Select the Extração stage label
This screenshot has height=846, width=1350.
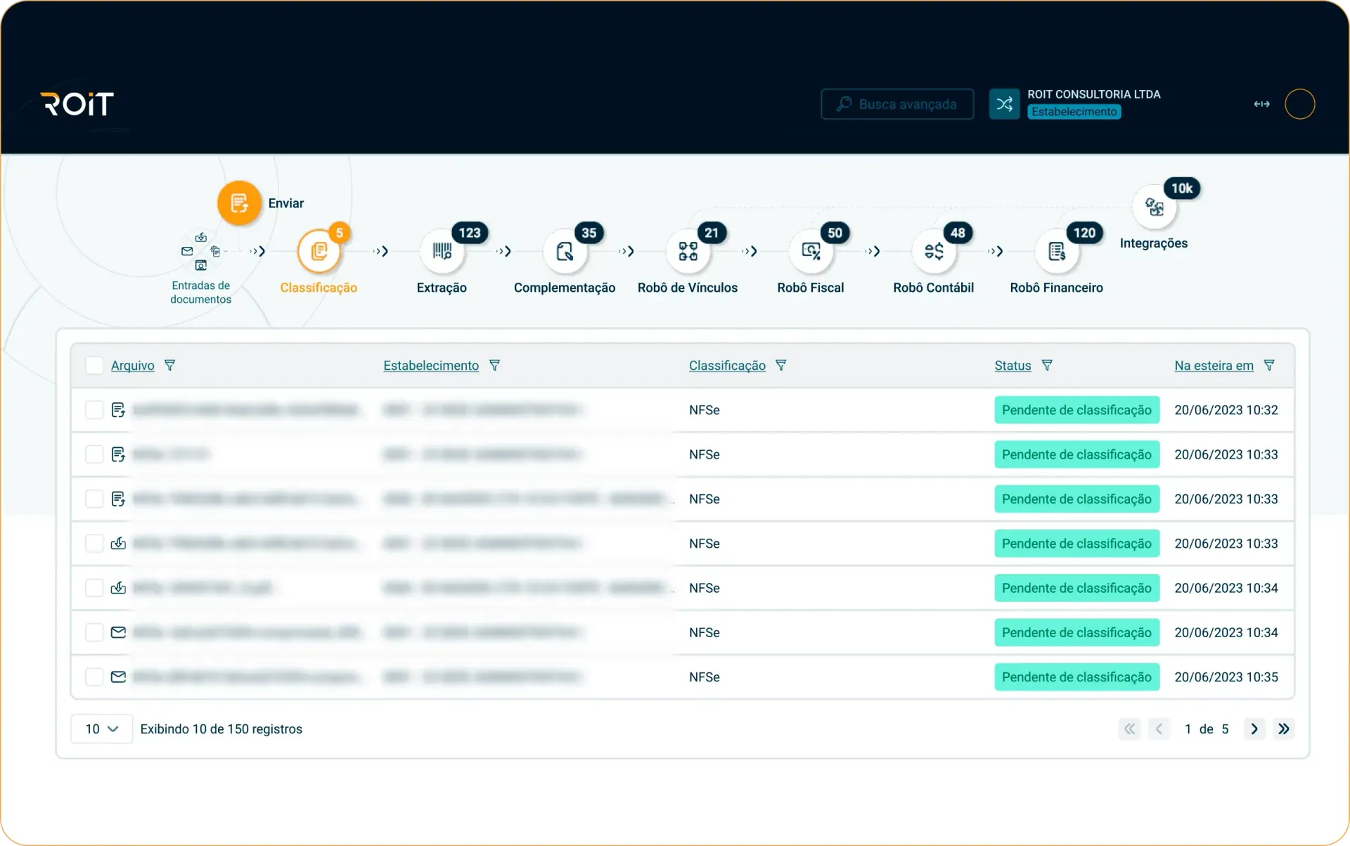[442, 288]
